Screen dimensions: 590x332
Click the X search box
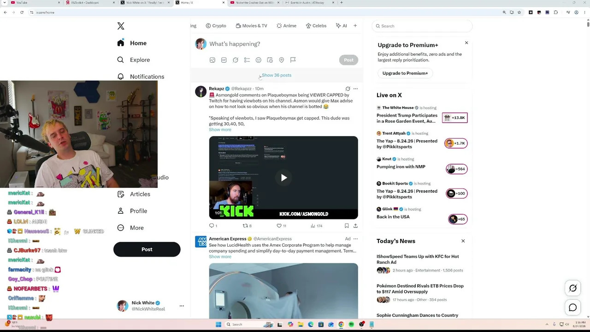point(422,26)
